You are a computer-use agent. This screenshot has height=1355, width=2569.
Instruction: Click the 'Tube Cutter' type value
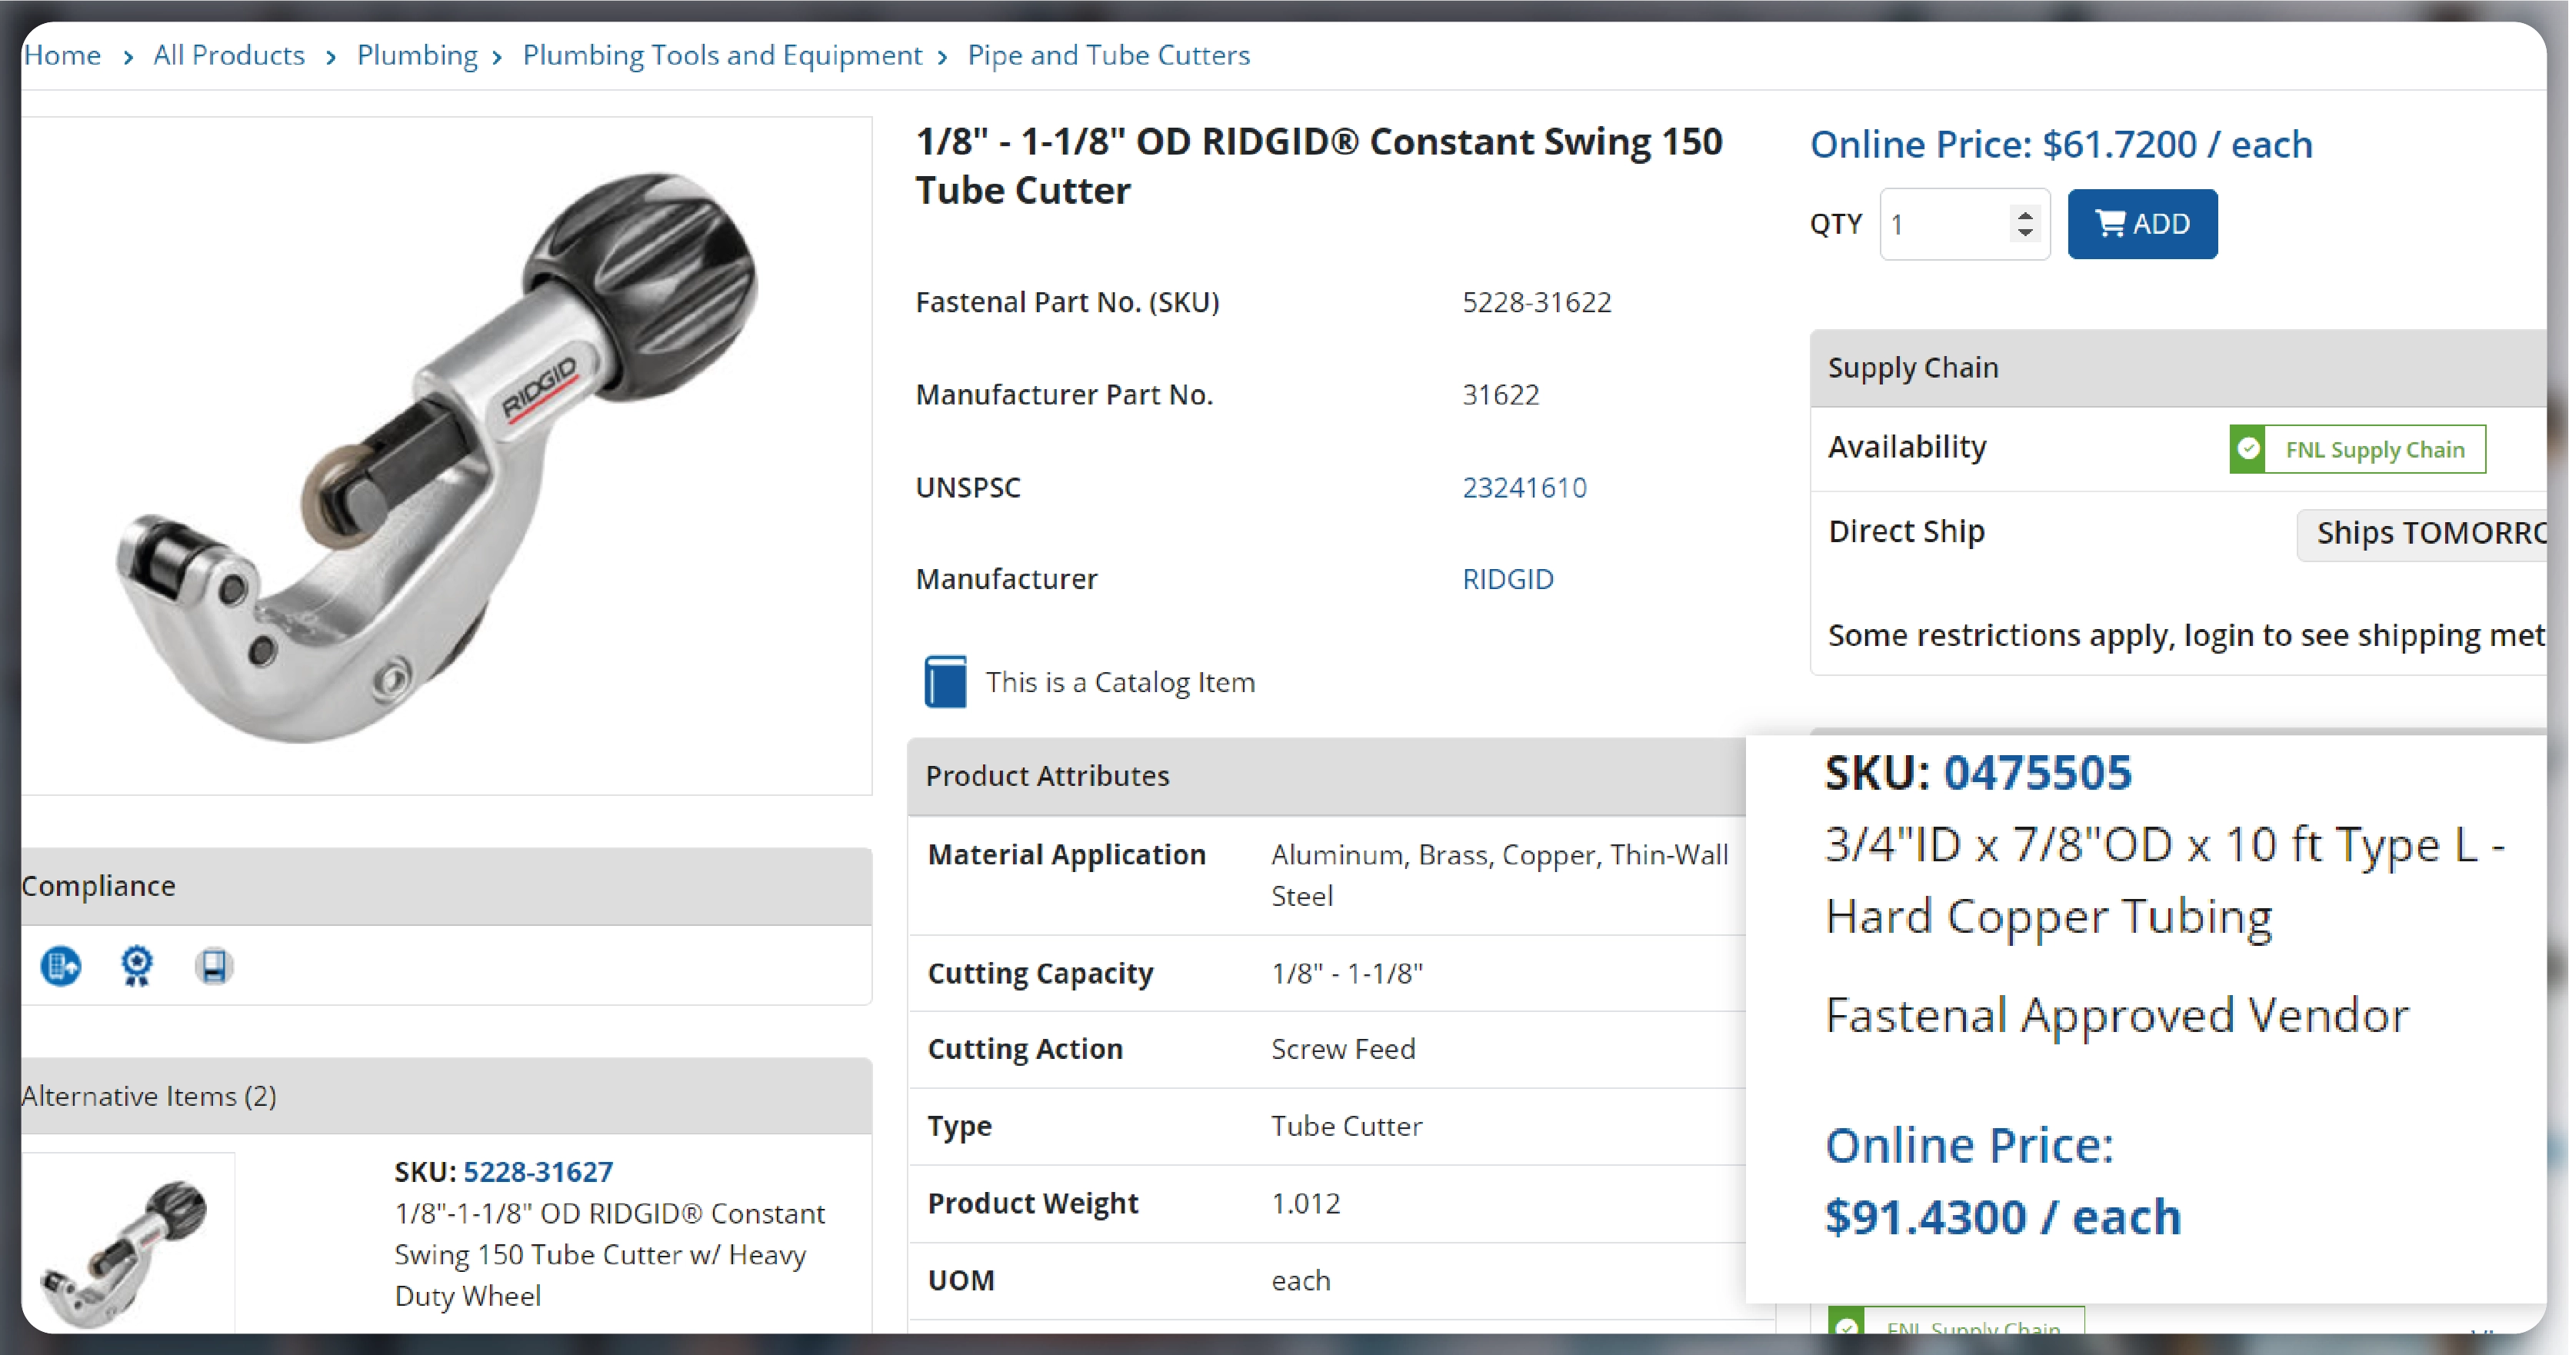coord(1346,1127)
